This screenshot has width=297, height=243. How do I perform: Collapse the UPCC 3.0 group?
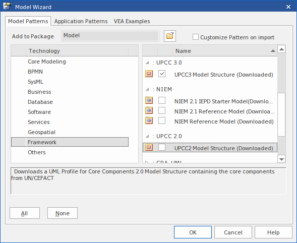[x=147, y=63]
